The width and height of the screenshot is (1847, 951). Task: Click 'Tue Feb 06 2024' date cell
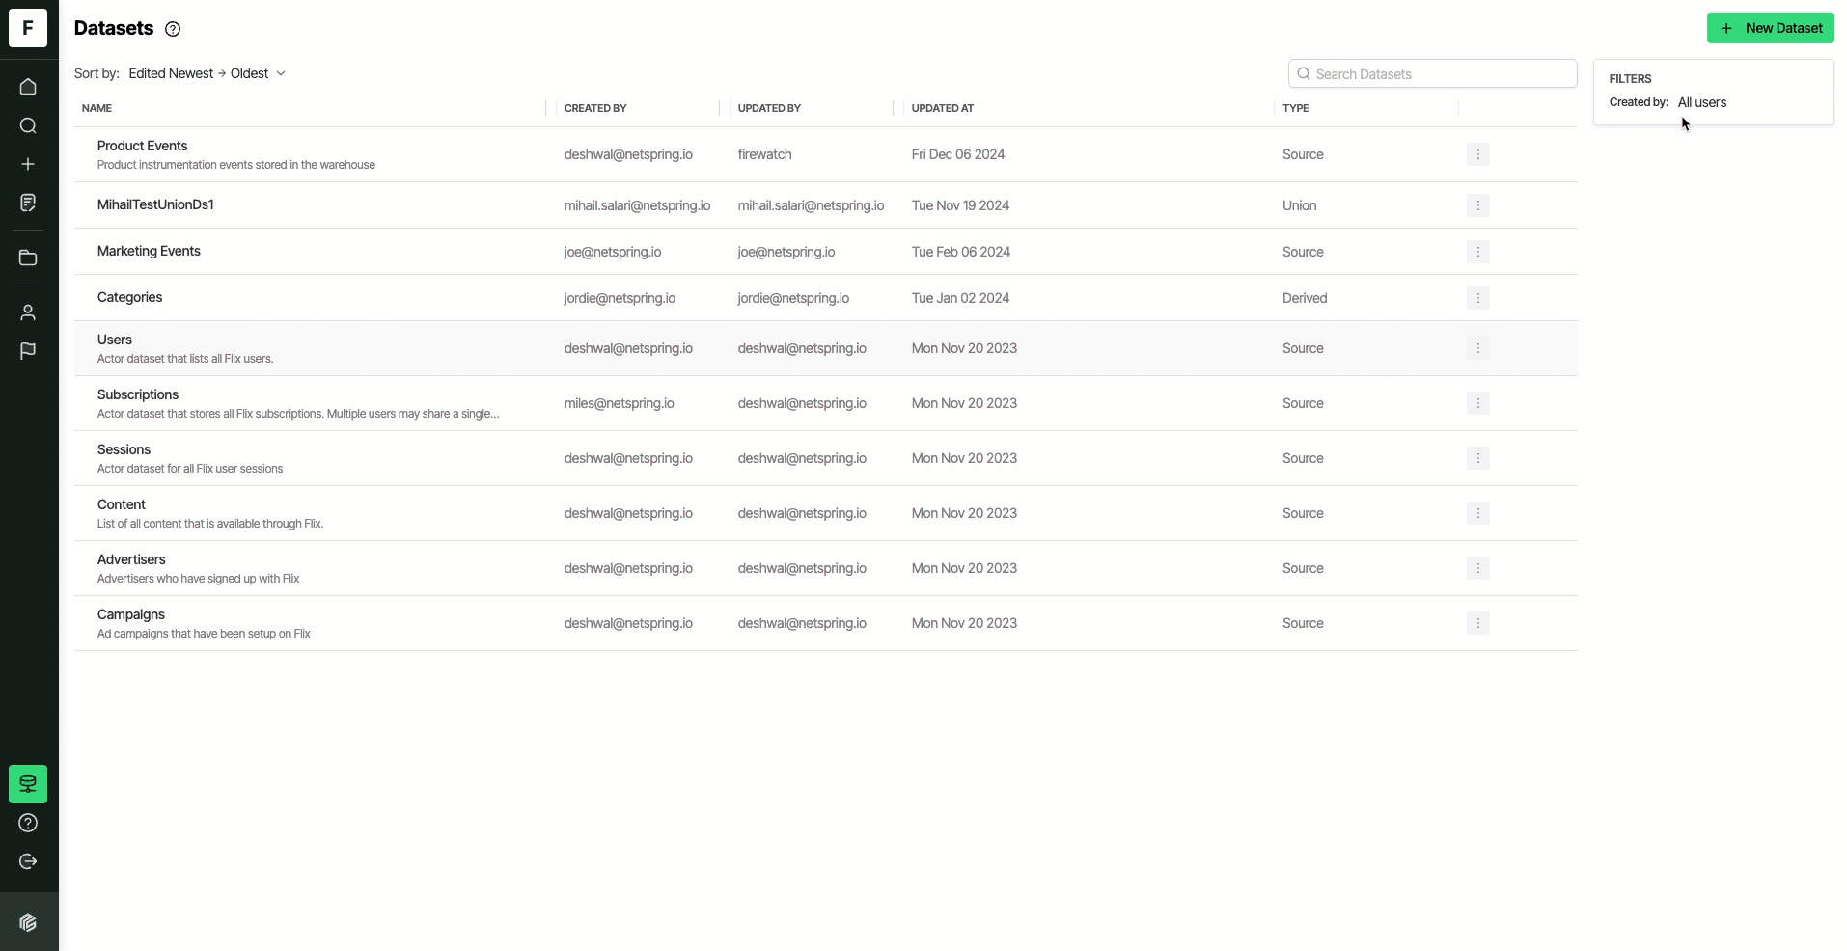[960, 252]
